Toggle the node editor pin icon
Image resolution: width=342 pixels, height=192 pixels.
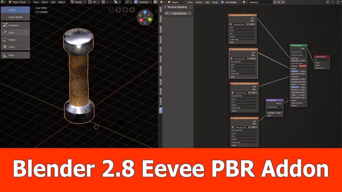[x=328, y=2]
